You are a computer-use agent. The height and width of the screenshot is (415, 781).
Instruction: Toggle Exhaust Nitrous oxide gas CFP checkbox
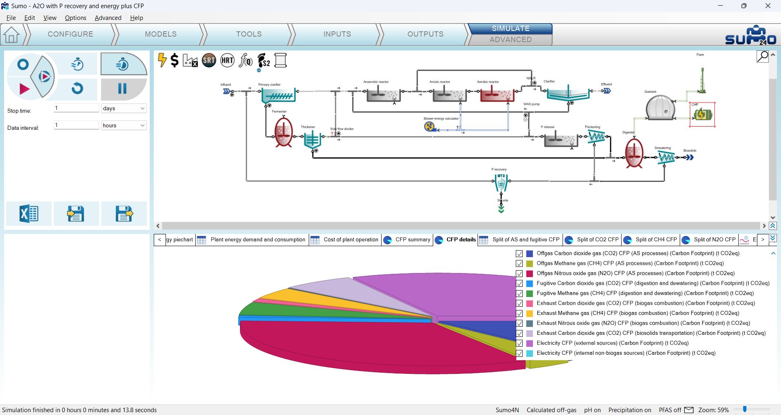(519, 323)
